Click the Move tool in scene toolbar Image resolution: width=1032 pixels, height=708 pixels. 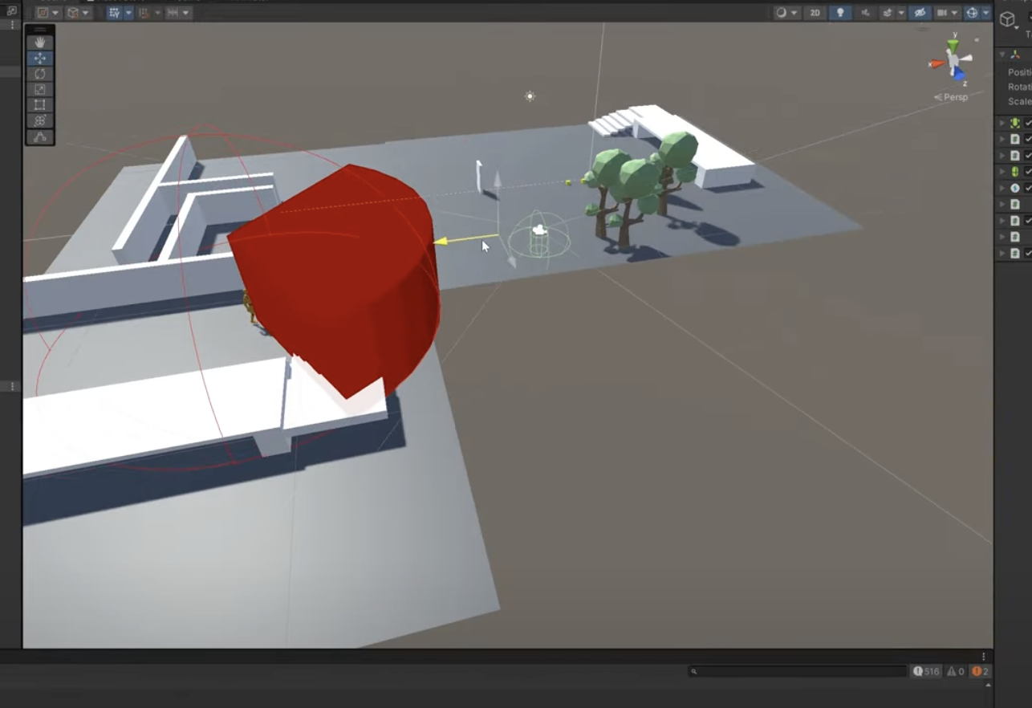39,59
